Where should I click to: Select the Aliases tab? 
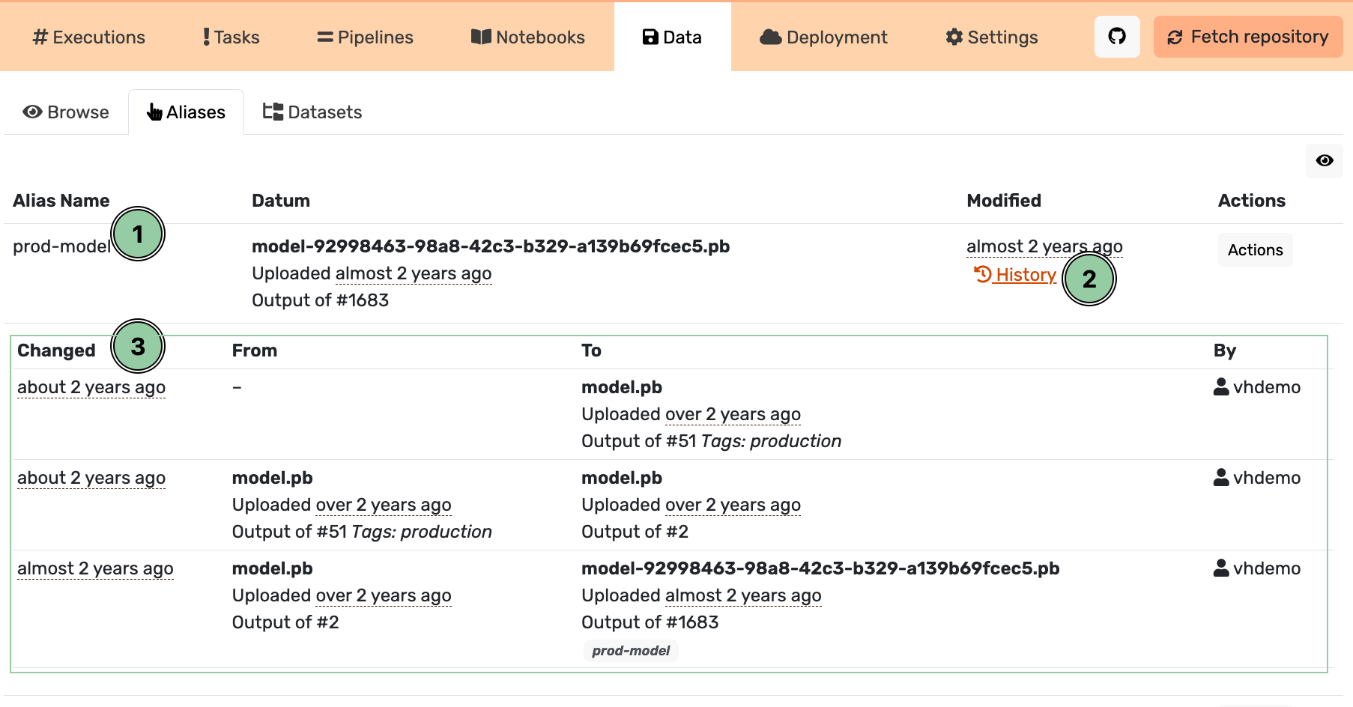tap(187, 112)
